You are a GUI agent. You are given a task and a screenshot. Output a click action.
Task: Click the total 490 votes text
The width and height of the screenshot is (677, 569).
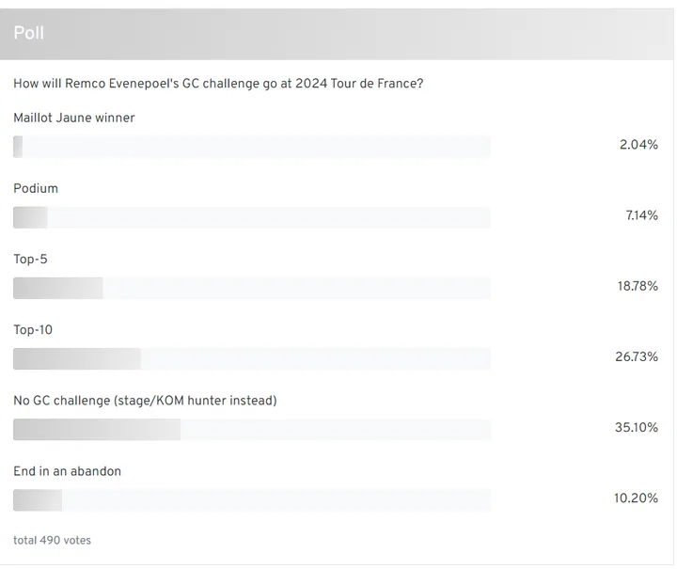coord(52,540)
